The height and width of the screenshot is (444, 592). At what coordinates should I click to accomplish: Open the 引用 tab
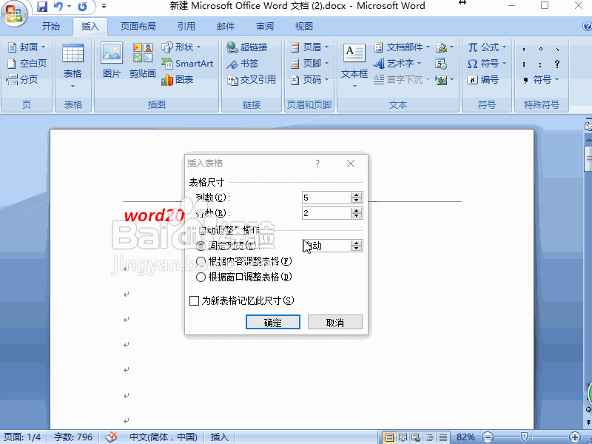tap(186, 27)
